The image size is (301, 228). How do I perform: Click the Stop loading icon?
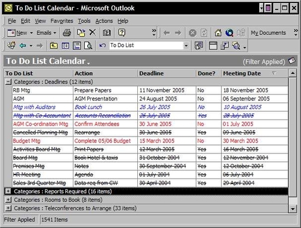(193, 33)
